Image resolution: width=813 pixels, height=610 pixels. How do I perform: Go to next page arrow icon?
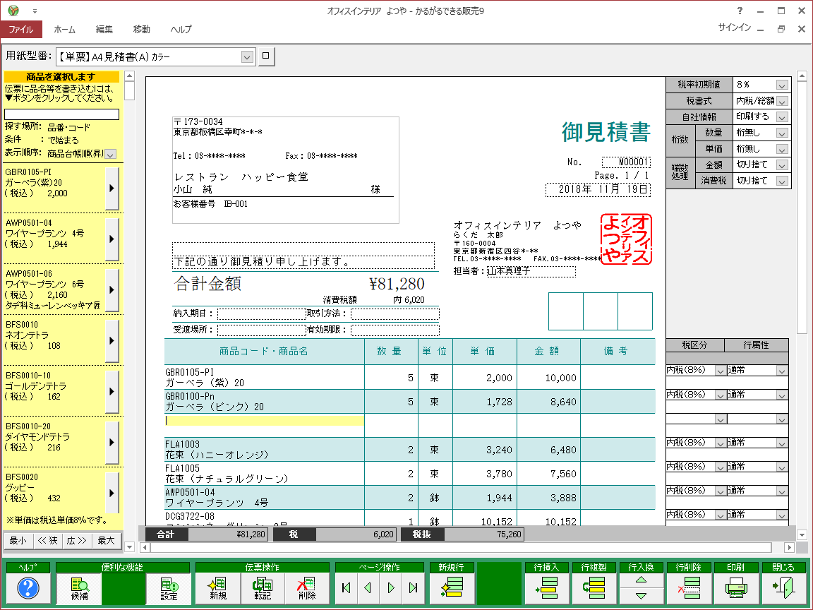[x=390, y=587]
